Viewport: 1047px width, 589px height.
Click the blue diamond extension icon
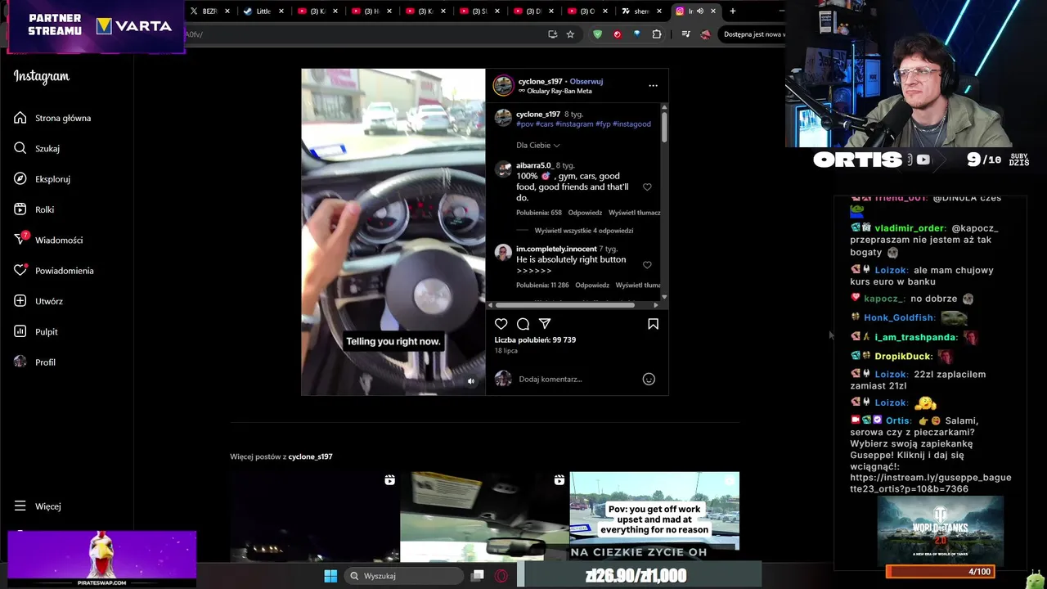pyautogui.click(x=637, y=34)
